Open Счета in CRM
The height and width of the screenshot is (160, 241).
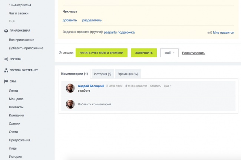pyautogui.click(x=13, y=132)
